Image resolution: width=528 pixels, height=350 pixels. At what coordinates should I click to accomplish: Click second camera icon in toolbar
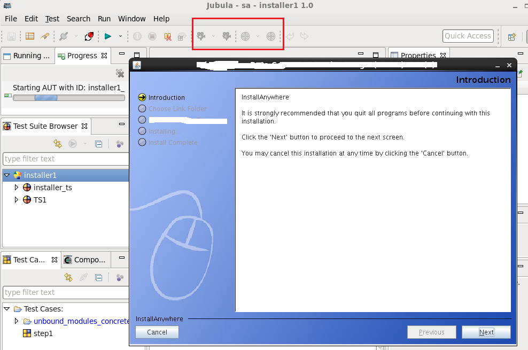pyautogui.click(x=226, y=36)
